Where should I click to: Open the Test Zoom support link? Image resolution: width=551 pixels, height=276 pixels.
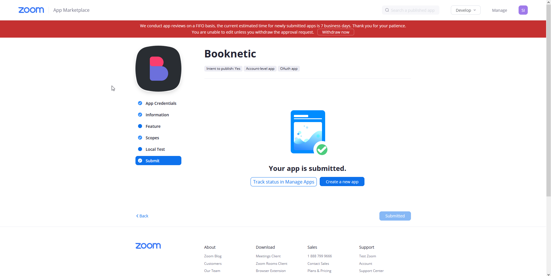367,256
